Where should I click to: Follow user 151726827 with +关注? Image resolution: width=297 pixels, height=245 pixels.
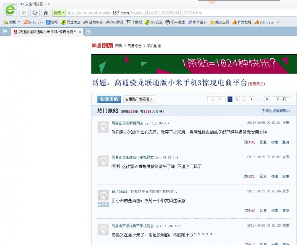pos(104,205)
